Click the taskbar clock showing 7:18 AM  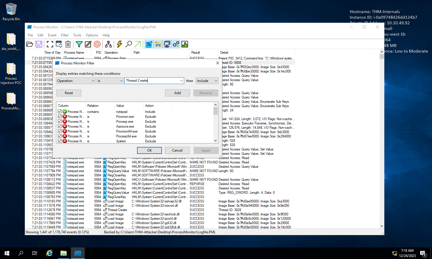407,253
